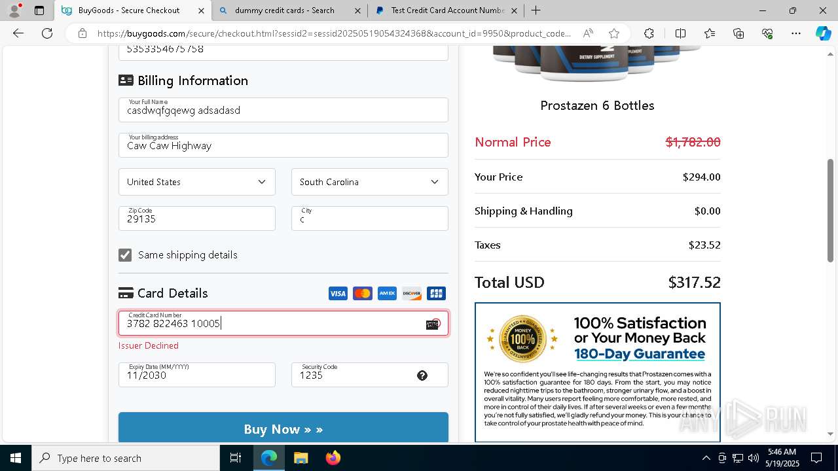Toggle Read aloud icon in address bar
The image size is (838, 471).
pyautogui.click(x=588, y=33)
